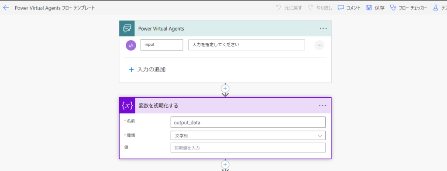Click the やり直し redo button
Viewport: 447px width, 171px height.
(x=320, y=8)
